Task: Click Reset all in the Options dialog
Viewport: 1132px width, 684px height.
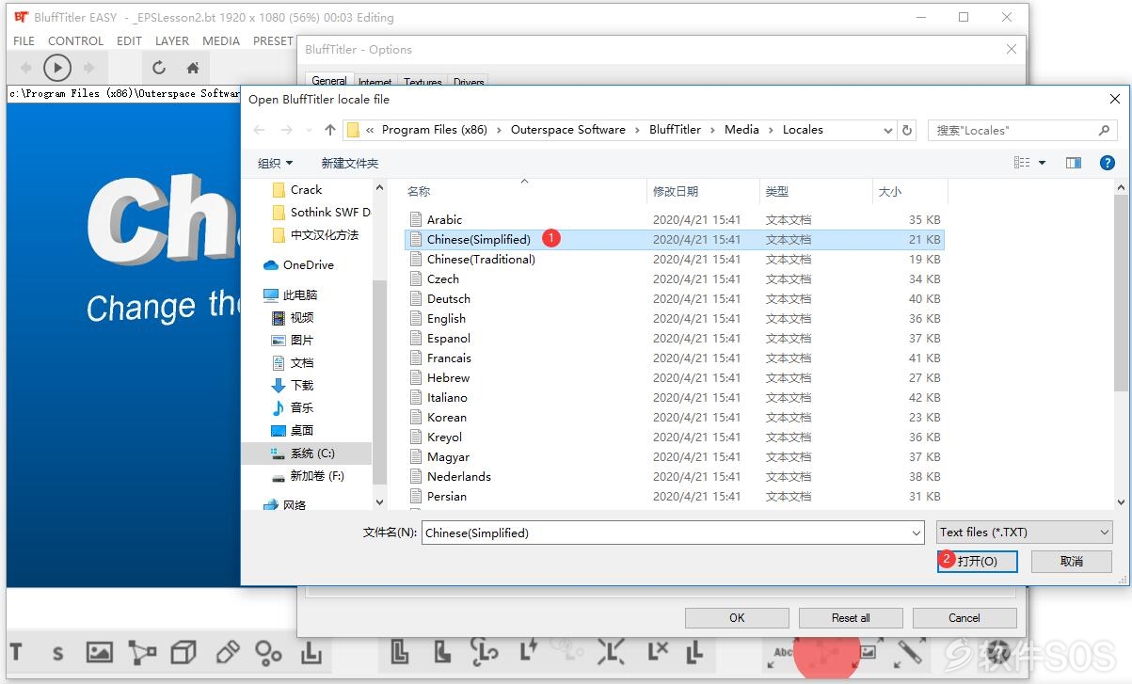Action: 851,618
